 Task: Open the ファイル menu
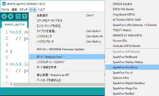tap(5, 10)
